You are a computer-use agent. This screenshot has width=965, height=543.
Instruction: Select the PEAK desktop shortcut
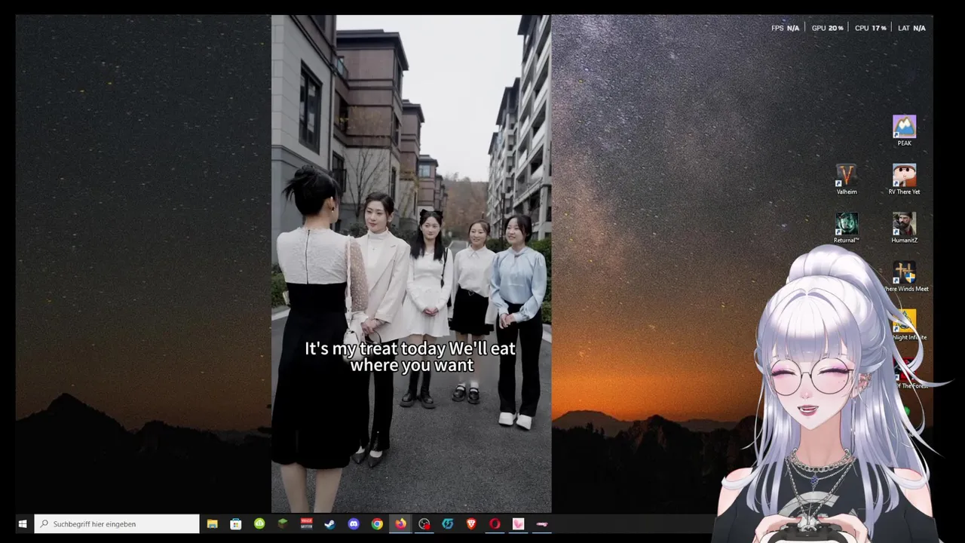click(904, 130)
